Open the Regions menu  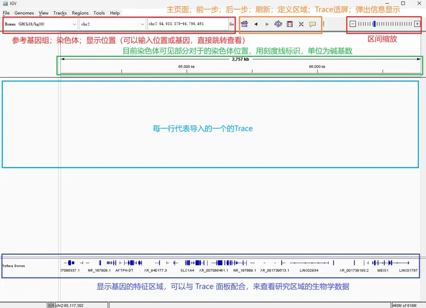80,13
